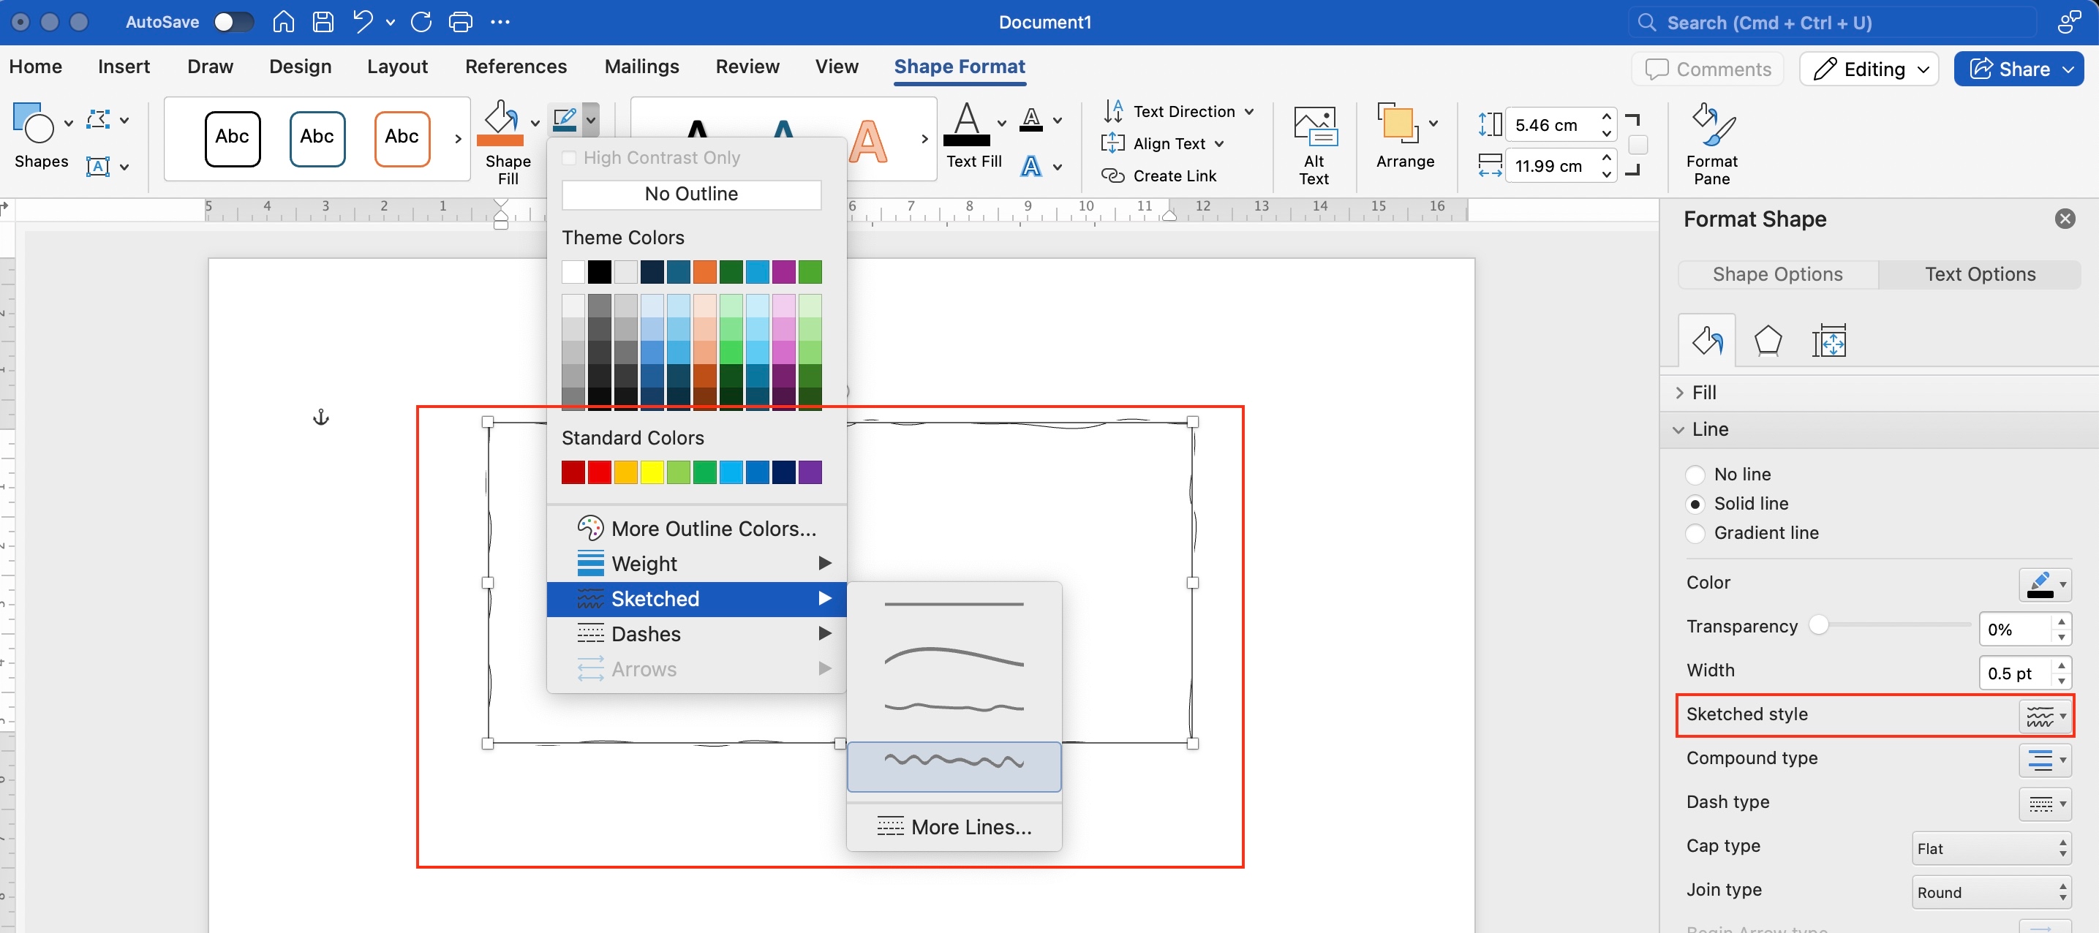2099x933 pixels.
Task: Select the Effects pentagon tab
Action: pos(1768,341)
